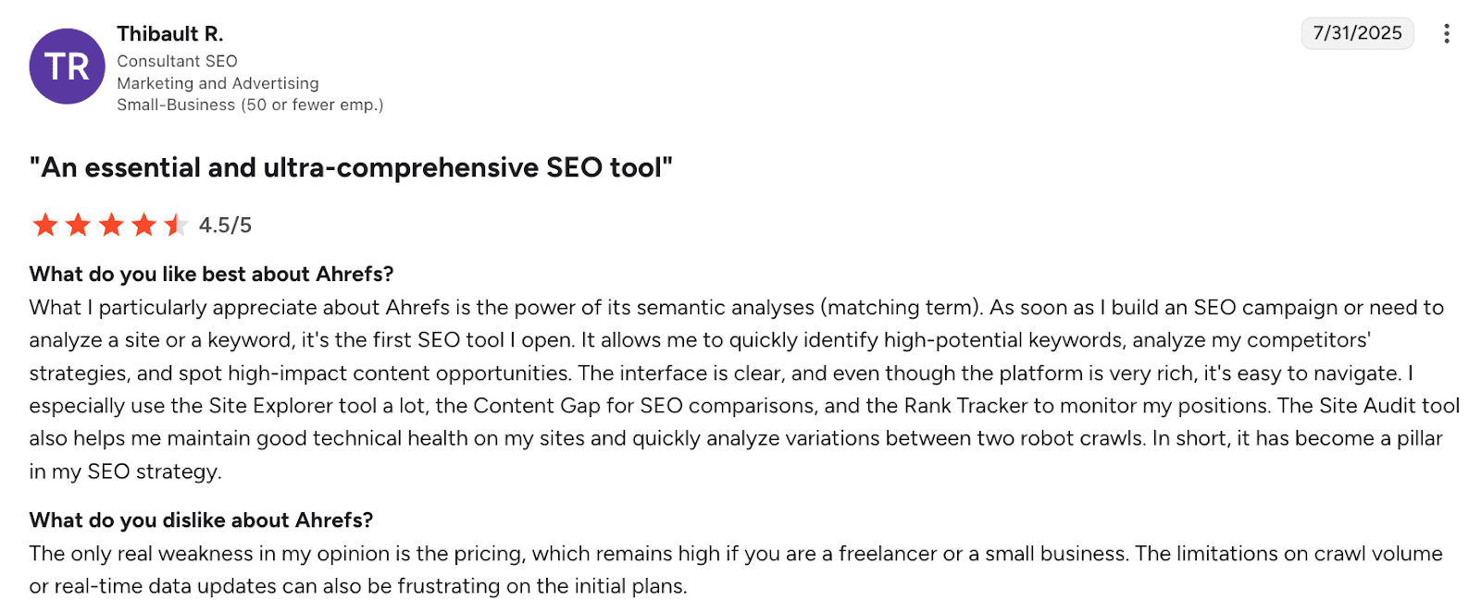Click the second rating star
1481x612 pixels.
pos(78,225)
